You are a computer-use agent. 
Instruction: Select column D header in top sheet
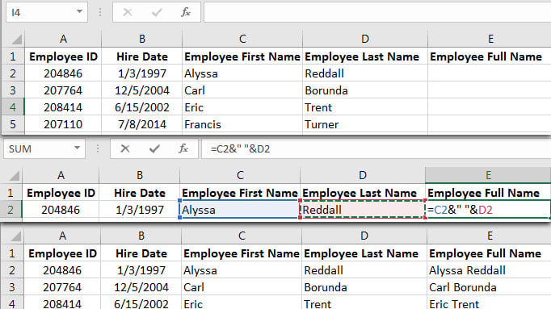coord(364,39)
